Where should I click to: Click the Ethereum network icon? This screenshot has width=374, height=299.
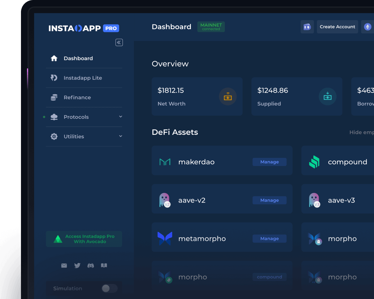368,27
